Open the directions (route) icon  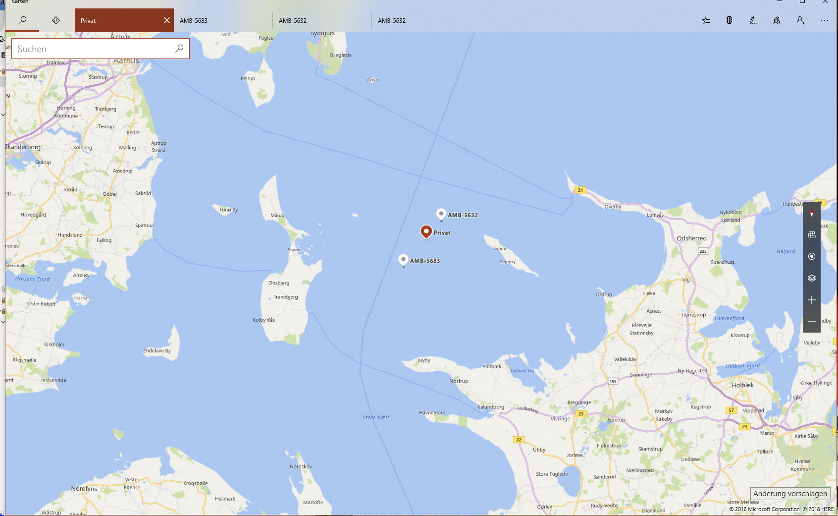click(x=56, y=20)
